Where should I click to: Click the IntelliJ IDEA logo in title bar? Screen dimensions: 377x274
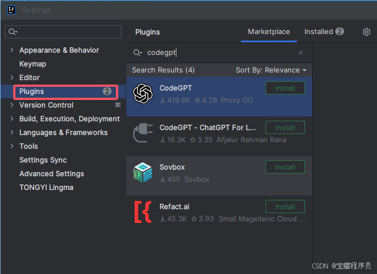coord(12,10)
